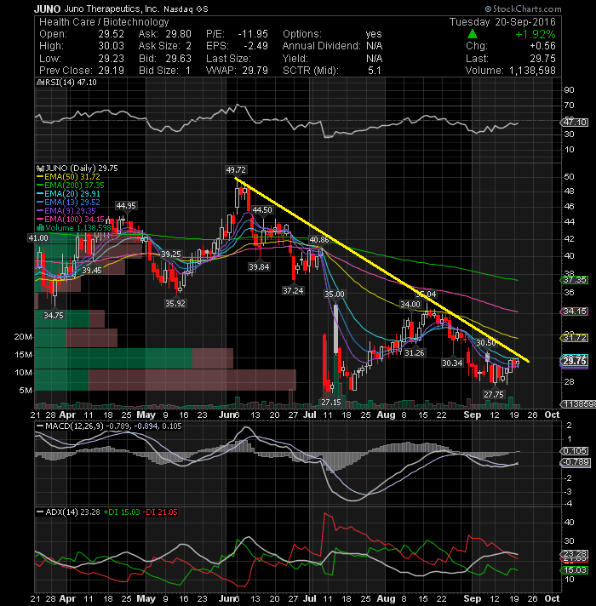
Task: Click the 15.03 green ADX axis tag
Action: click(x=575, y=570)
